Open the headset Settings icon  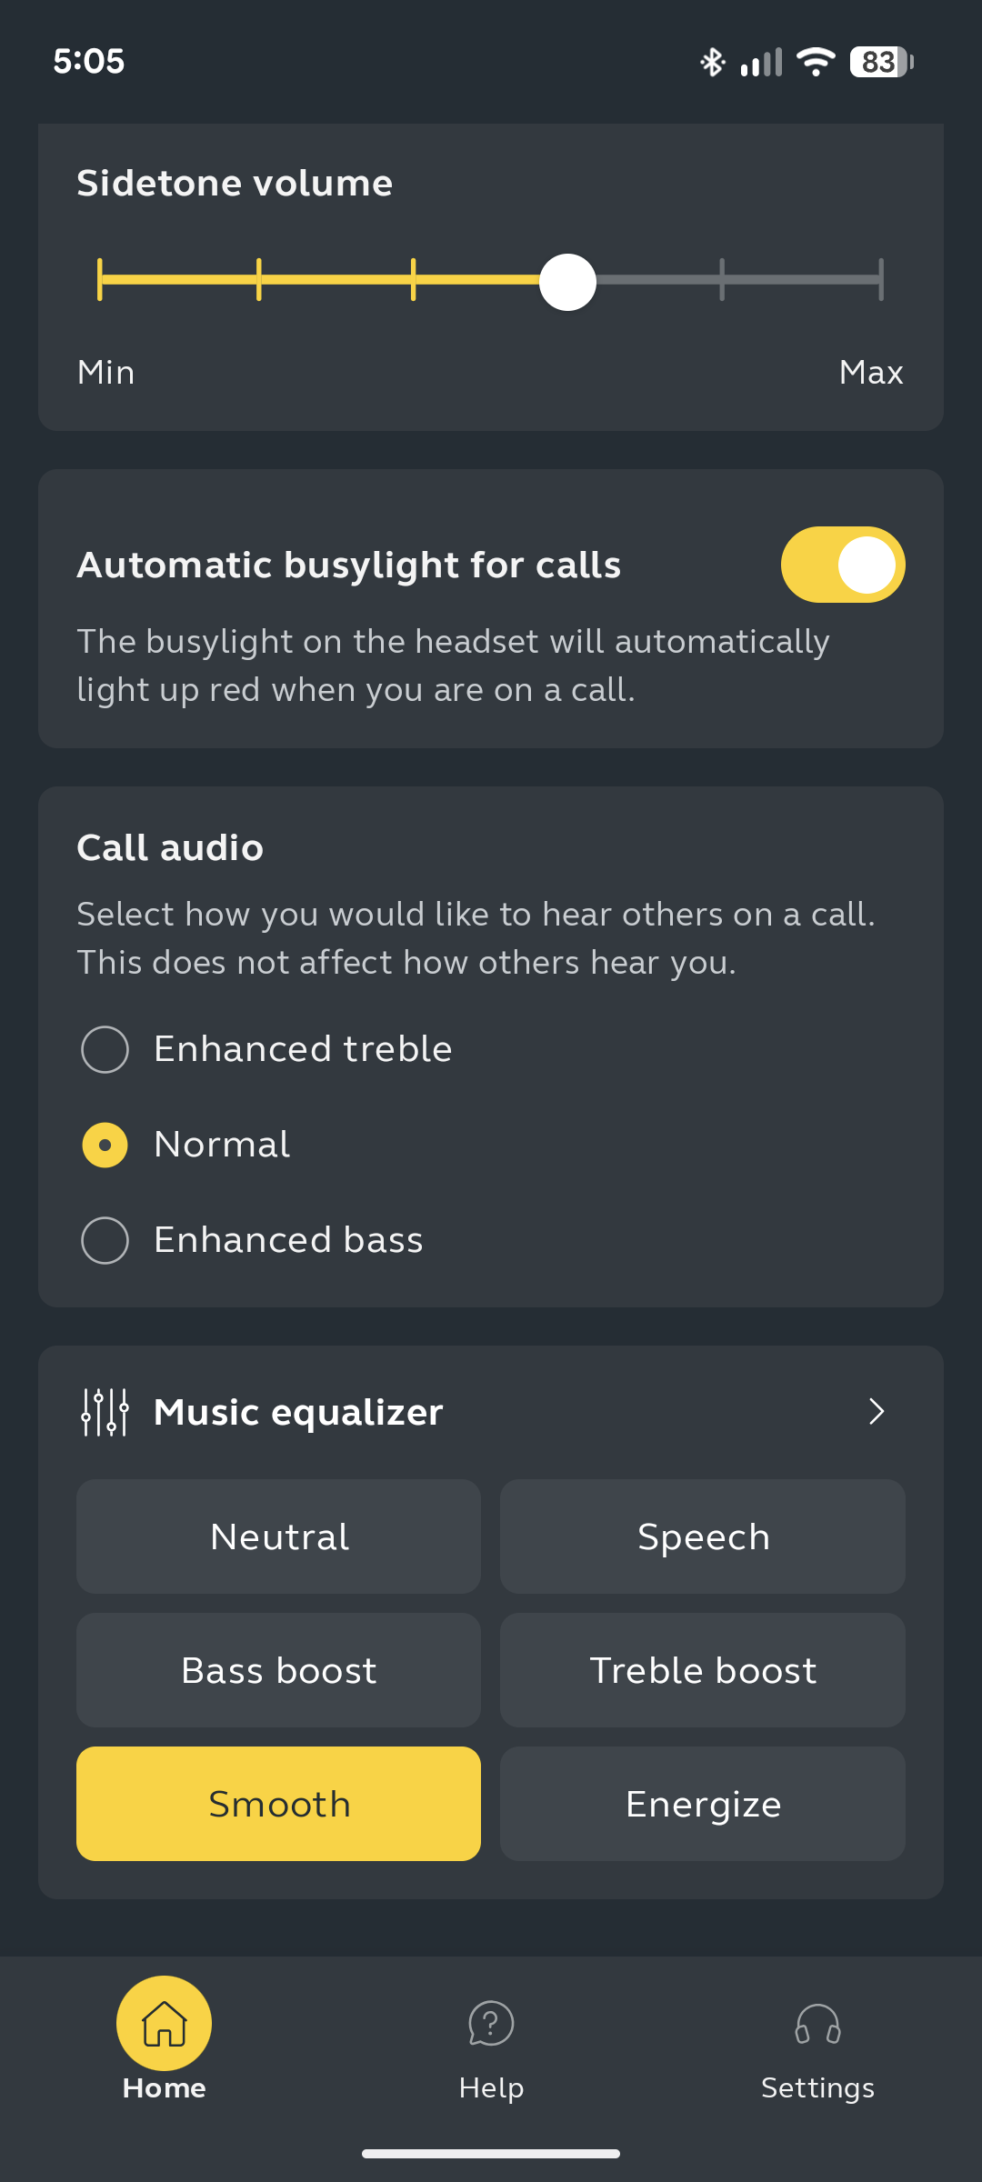(817, 2023)
